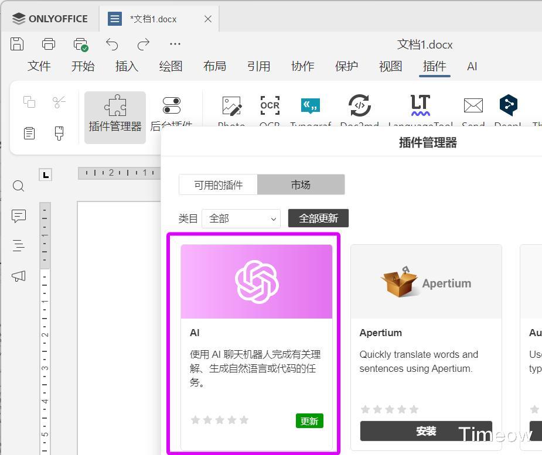Launch the DeepL plugin

tap(508, 111)
